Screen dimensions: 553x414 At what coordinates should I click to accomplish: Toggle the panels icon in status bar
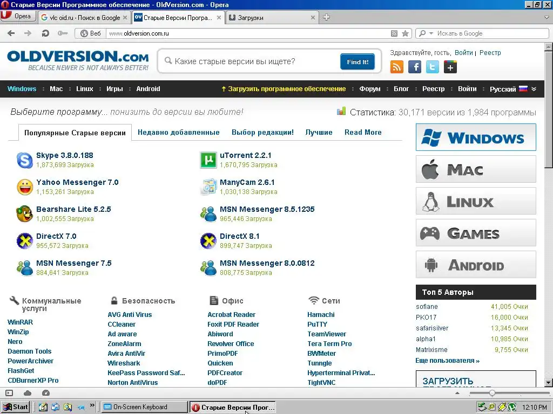coord(9,393)
